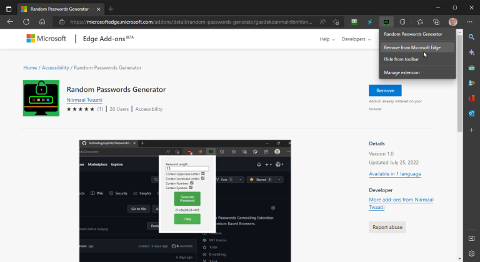The image size is (480, 262).
Task: Open sidebar Games icon
Action: pos(471,83)
